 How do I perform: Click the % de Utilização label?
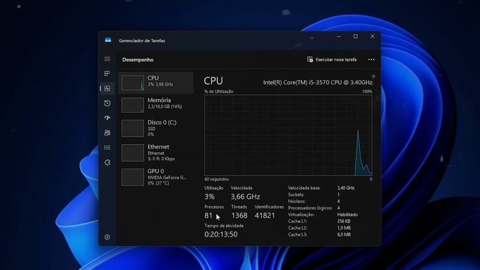[218, 91]
